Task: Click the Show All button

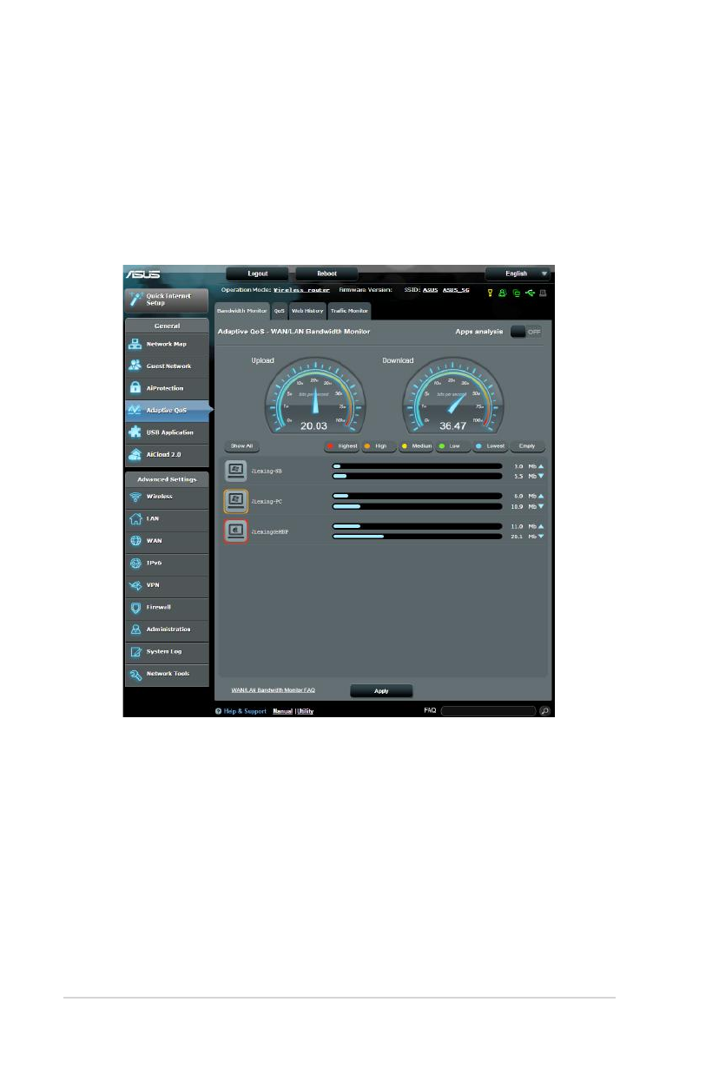Action: tap(241, 446)
